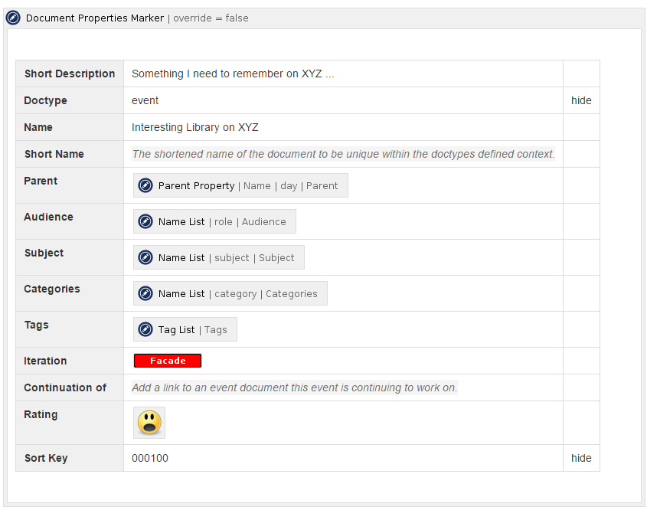Click the Sort Key value 000100
The height and width of the screenshot is (510, 647).
point(150,458)
